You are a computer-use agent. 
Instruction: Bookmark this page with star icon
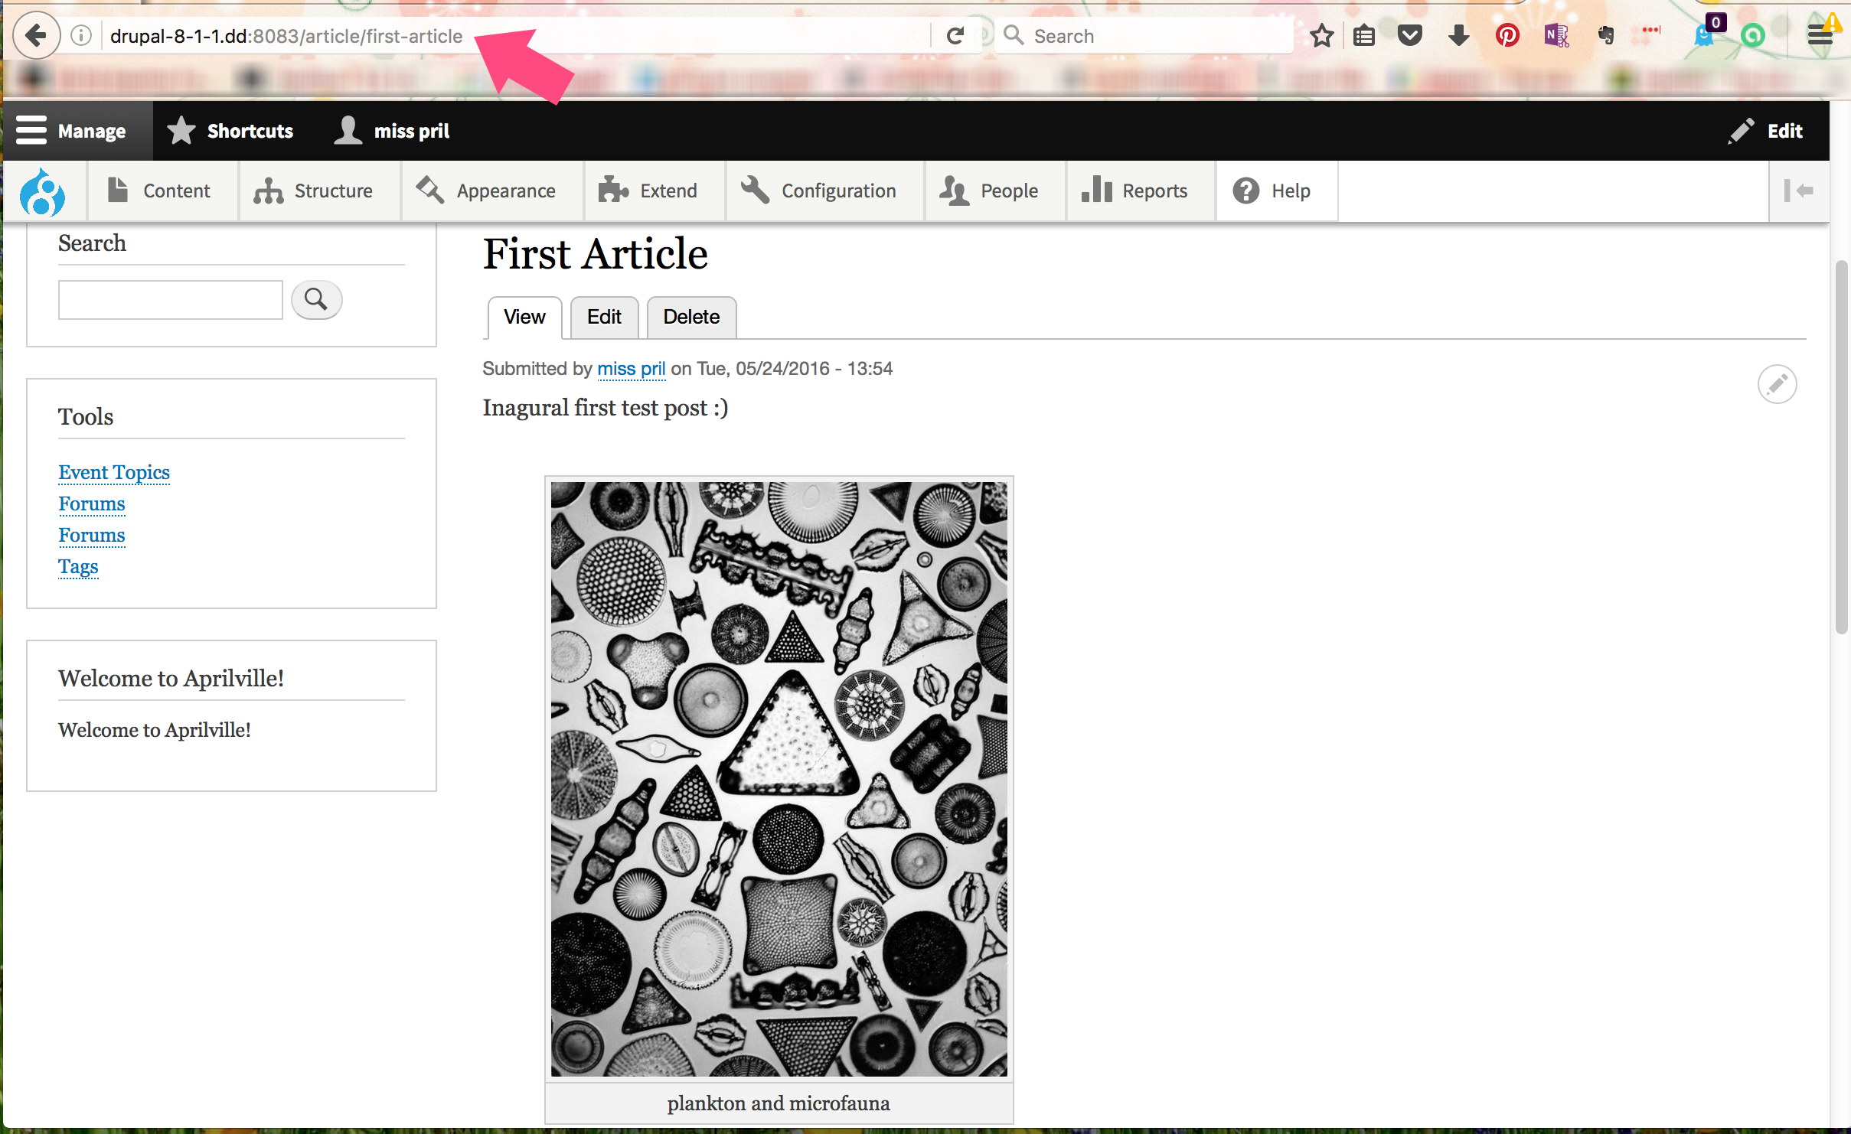click(x=1321, y=36)
